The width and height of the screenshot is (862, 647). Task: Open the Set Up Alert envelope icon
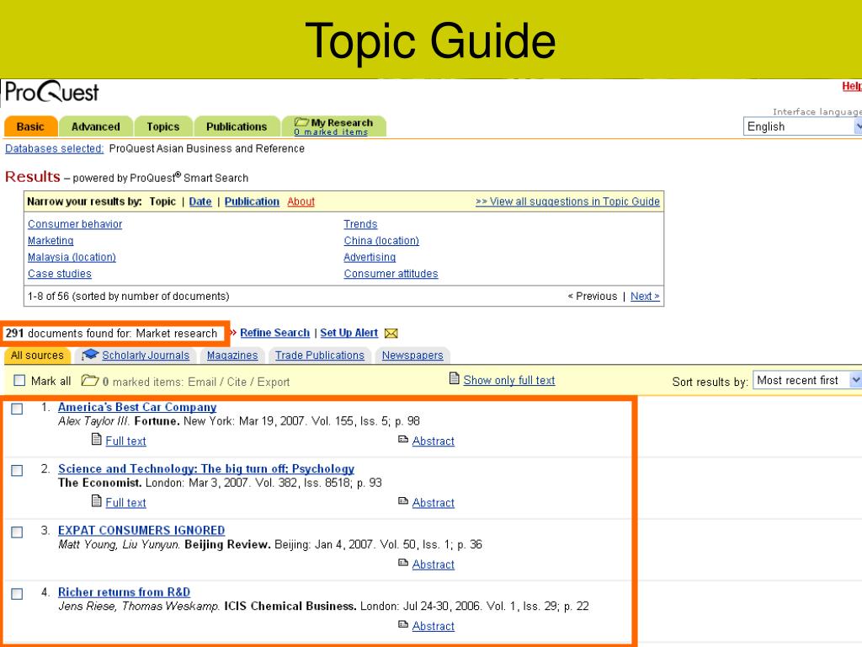(391, 334)
